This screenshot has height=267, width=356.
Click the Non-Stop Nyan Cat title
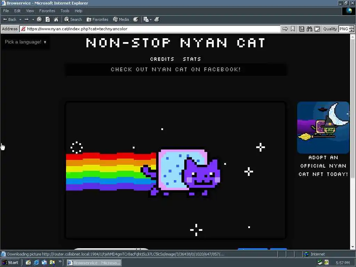pyautogui.click(x=176, y=43)
